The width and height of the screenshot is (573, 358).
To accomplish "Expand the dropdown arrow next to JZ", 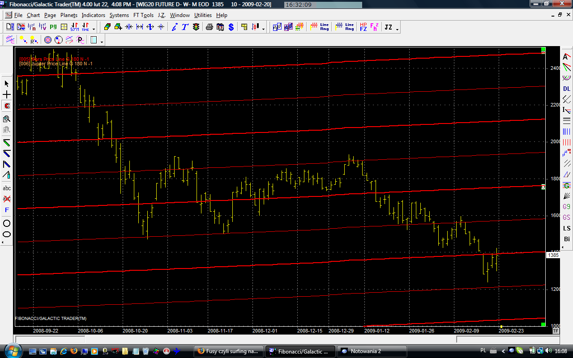I will tap(397, 29).
